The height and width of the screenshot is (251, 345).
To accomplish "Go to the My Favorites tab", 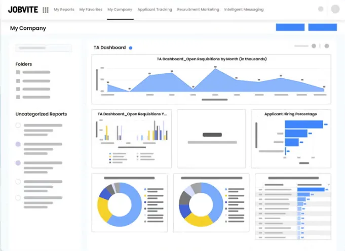I will pos(91,10).
